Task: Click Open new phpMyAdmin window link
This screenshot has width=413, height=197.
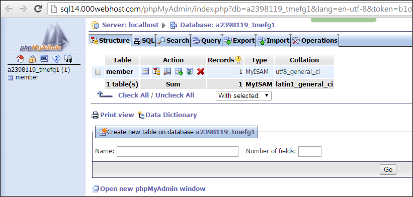Action: (153, 188)
